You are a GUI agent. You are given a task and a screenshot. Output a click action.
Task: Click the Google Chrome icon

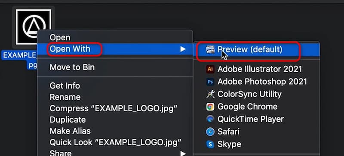[210, 107]
